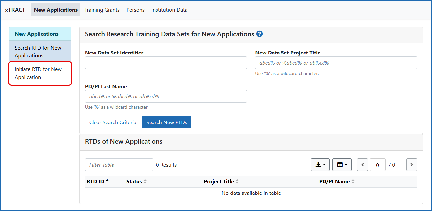The height and width of the screenshot is (211, 432).
Task: Click inside the Filter Table field
Action: coord(119,164)
